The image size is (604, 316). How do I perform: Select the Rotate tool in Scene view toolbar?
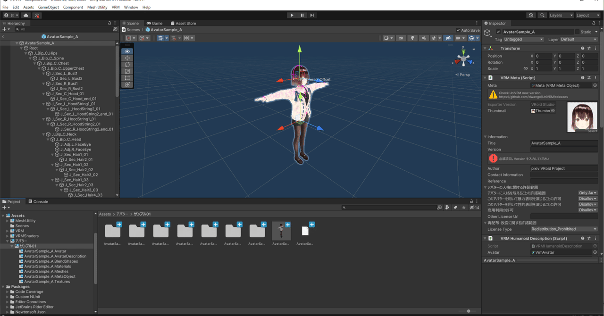click(126, 64)
